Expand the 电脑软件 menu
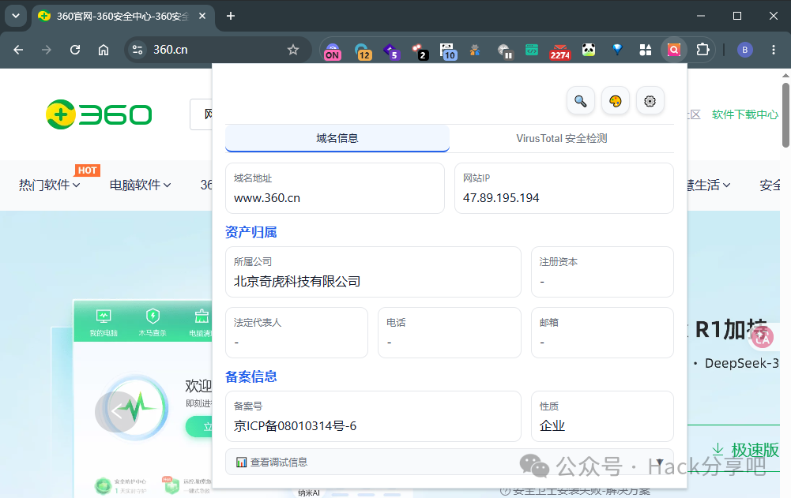The width and height of the screenshot is (791, 498). point(140,185)
